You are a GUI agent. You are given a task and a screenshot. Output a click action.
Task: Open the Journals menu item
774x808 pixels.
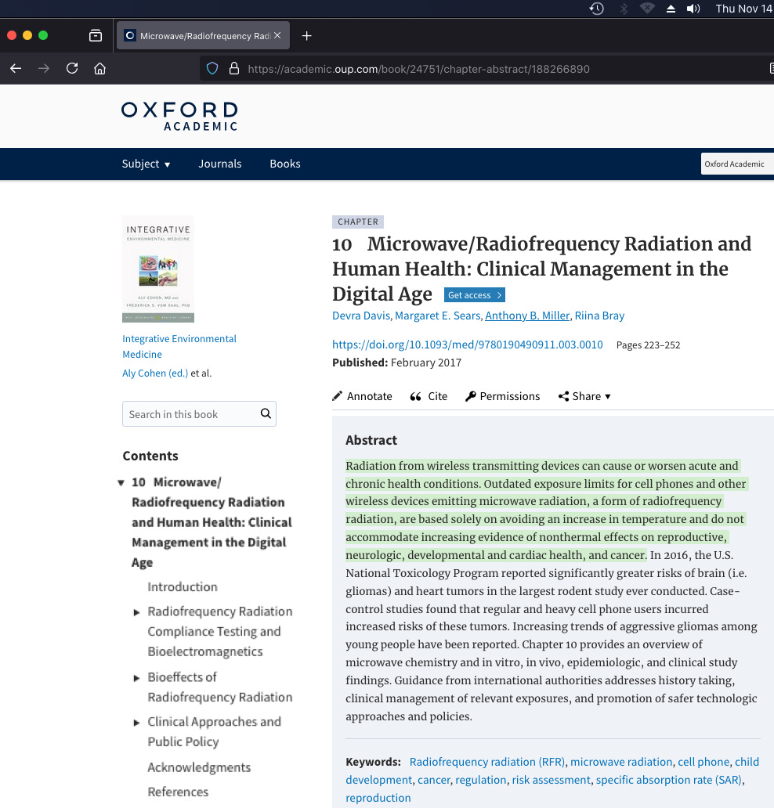coord(220,164)
